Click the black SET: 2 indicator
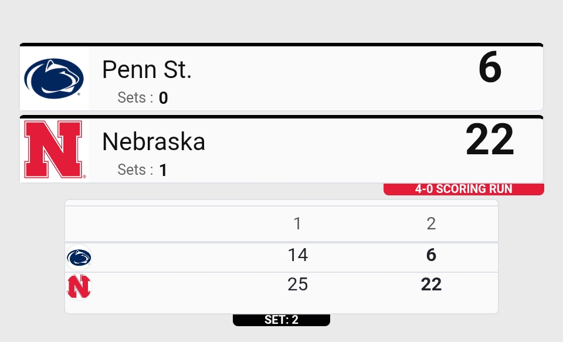The width and height of the screenshot is (563, 342). 281,320
